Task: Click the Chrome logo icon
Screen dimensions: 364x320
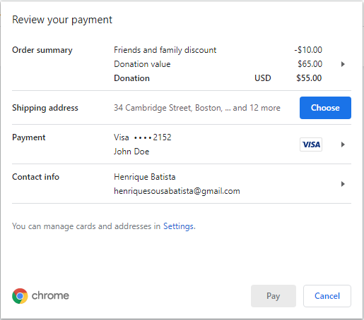Action: pyautogui.click(x=20, y=296)
